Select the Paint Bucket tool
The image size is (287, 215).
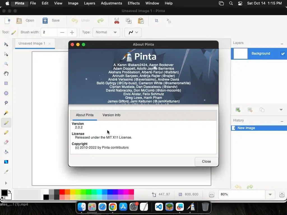coord(6,152)
